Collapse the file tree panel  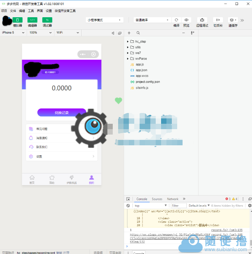pos(193,33)
